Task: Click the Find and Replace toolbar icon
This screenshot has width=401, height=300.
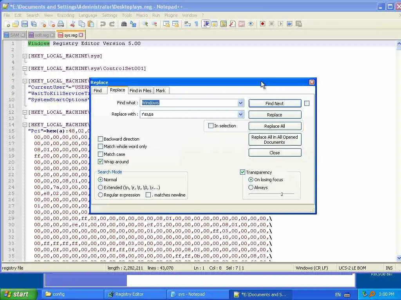Action: [x=133, y=24]
